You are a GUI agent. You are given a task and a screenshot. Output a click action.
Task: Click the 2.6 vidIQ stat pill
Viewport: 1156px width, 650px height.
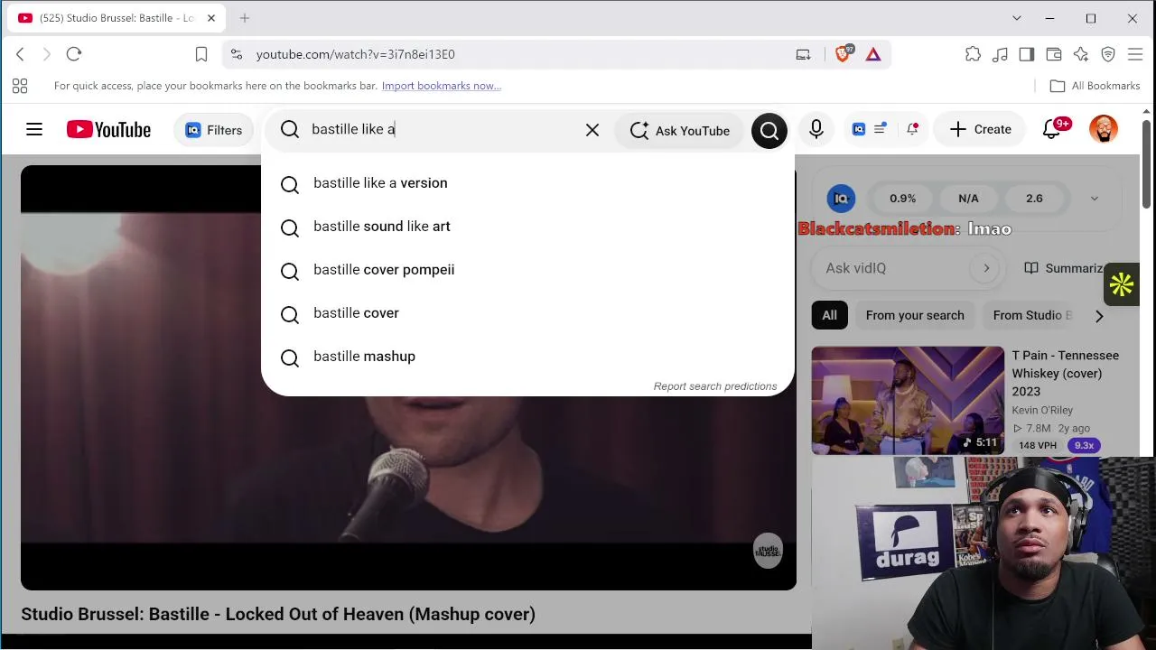point(1034,199)
